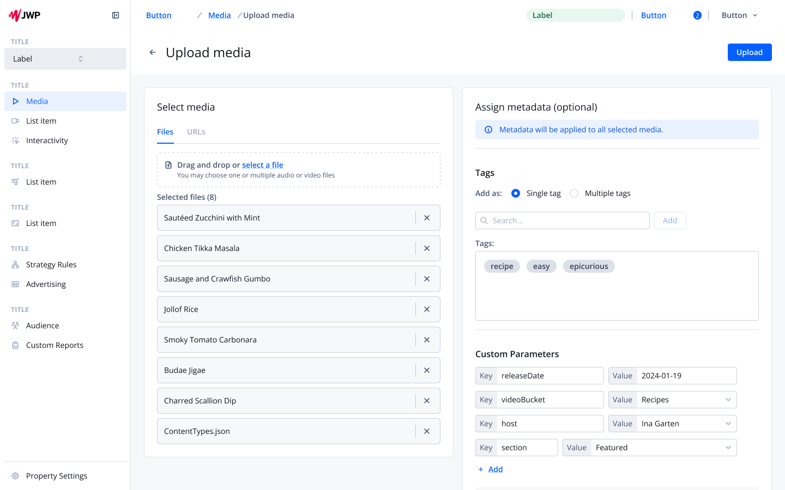The height and width of the screenshot is (490, 785).
Task: Remove the Chicken Tikka Masala file
Action: coord(427,248)
